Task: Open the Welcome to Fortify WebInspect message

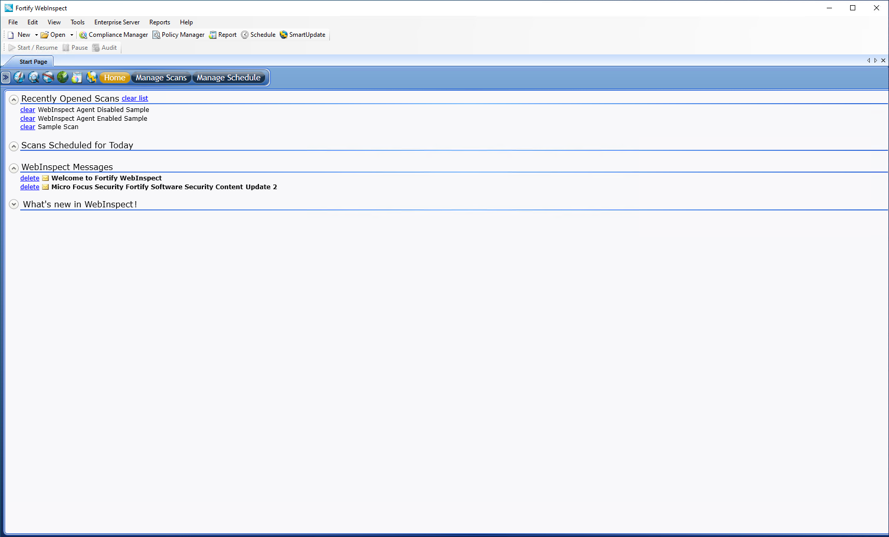Action: pyautogui.click(x=106, y=178)
